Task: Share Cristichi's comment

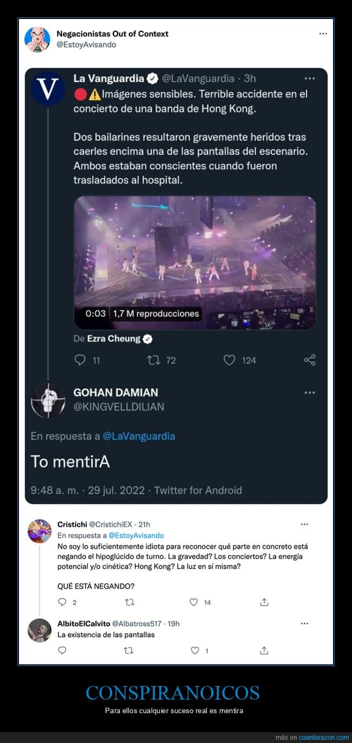Action: pos(264,602)
